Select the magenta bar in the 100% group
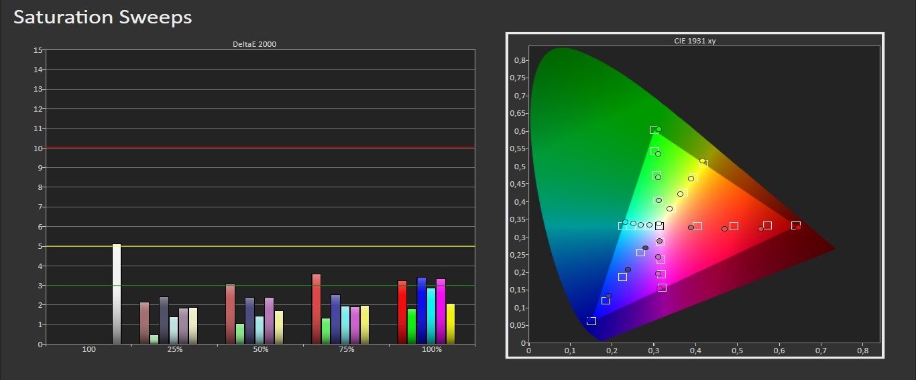Screen dimensions: 916x380 441,312
